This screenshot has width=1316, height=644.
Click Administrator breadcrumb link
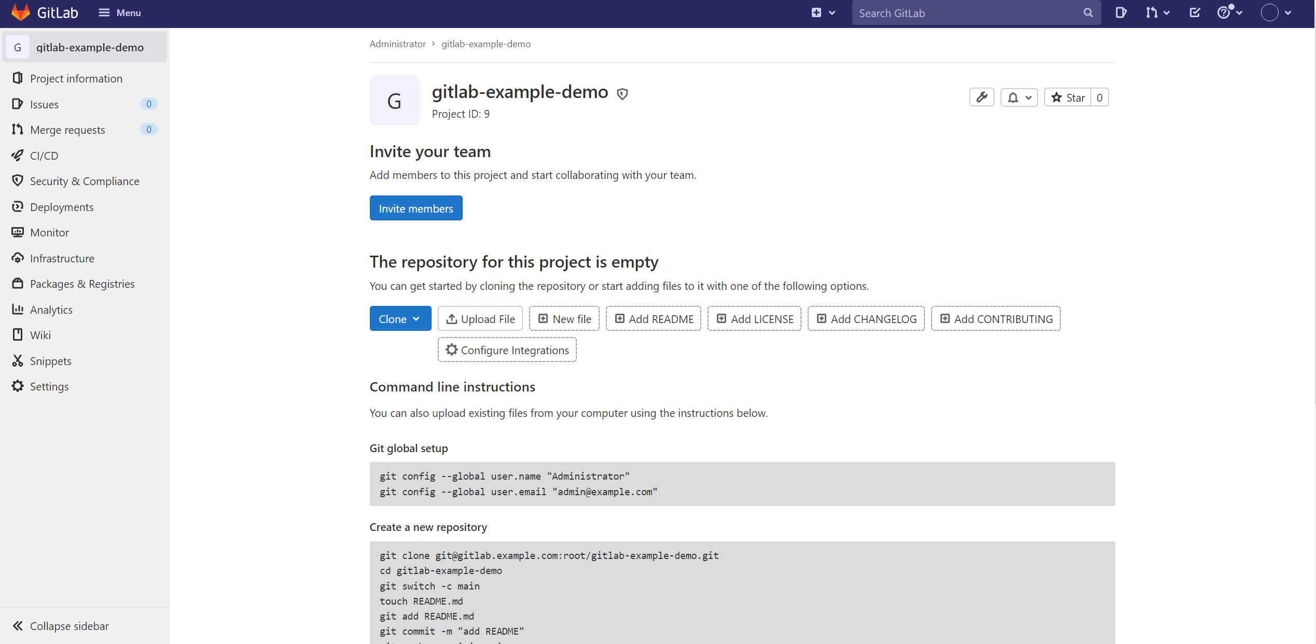[397, 44]
